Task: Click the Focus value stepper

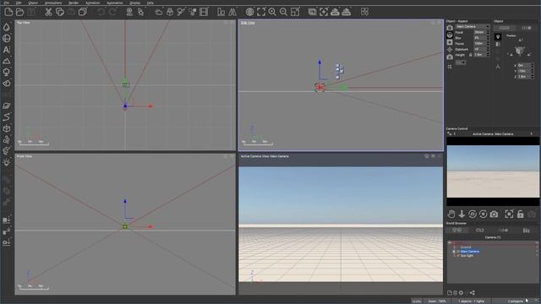Action: (488, 44)
